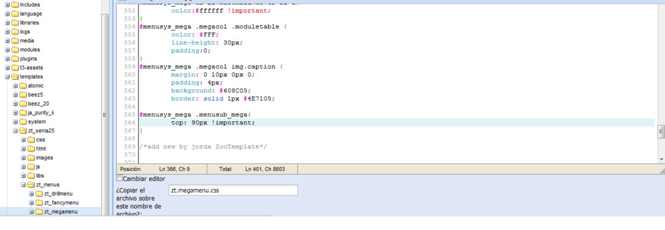Select the zt_fancymenu tree label
This screenshot has height=230, width=665.
[x=61, y=202]
